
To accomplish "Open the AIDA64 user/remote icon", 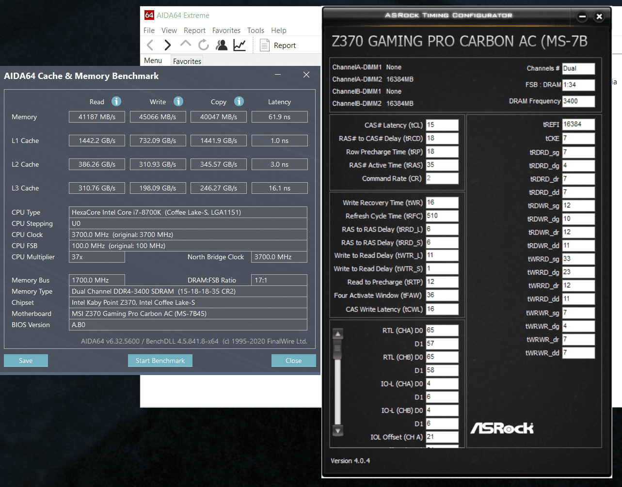I will [222, 45].
